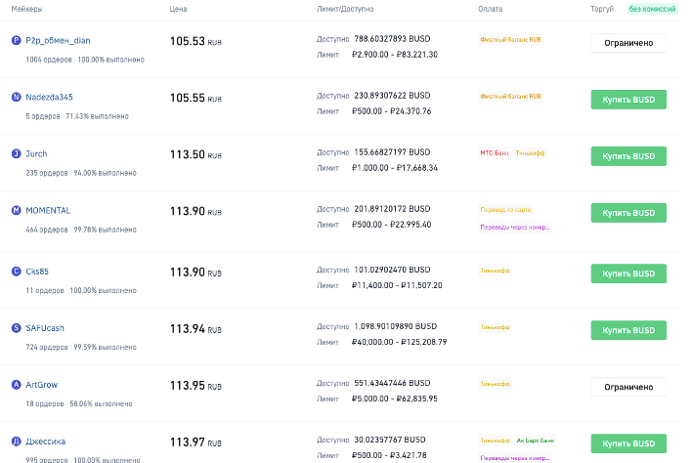Open the Nadezda345 maker profile link
This screenshot has height=463, width=691.
[x=49, y=97]
